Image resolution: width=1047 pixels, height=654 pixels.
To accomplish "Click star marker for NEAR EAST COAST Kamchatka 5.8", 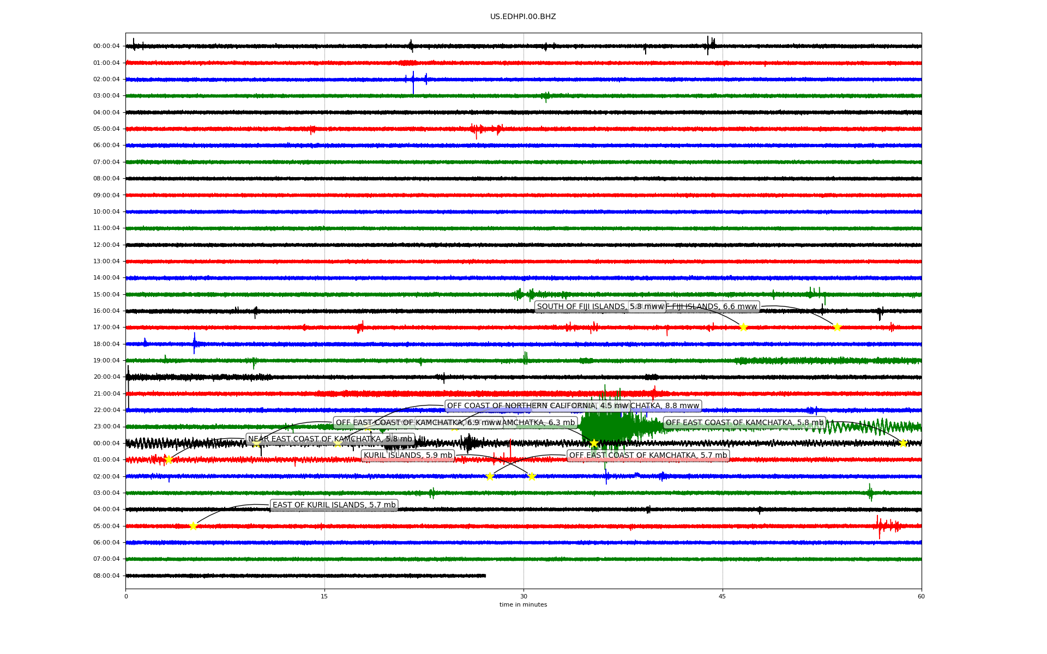I will tap(169, 459).
